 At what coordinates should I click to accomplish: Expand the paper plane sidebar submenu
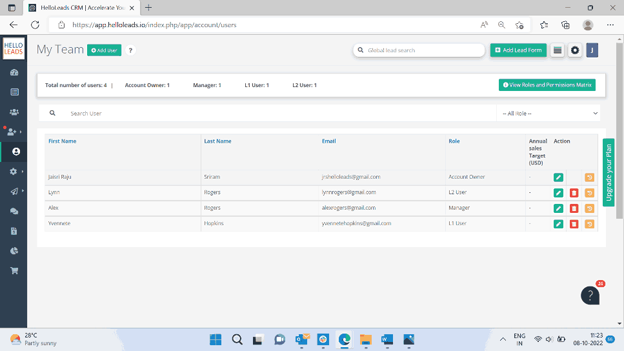coord(14,192)
